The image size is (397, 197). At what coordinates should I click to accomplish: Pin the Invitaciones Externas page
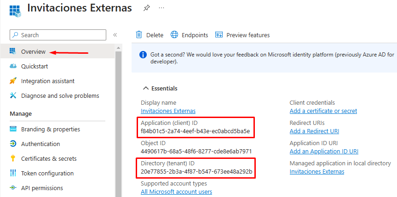point(146,8)
